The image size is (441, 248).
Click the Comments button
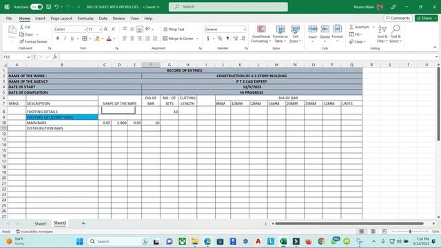click(x=398, y=18)
